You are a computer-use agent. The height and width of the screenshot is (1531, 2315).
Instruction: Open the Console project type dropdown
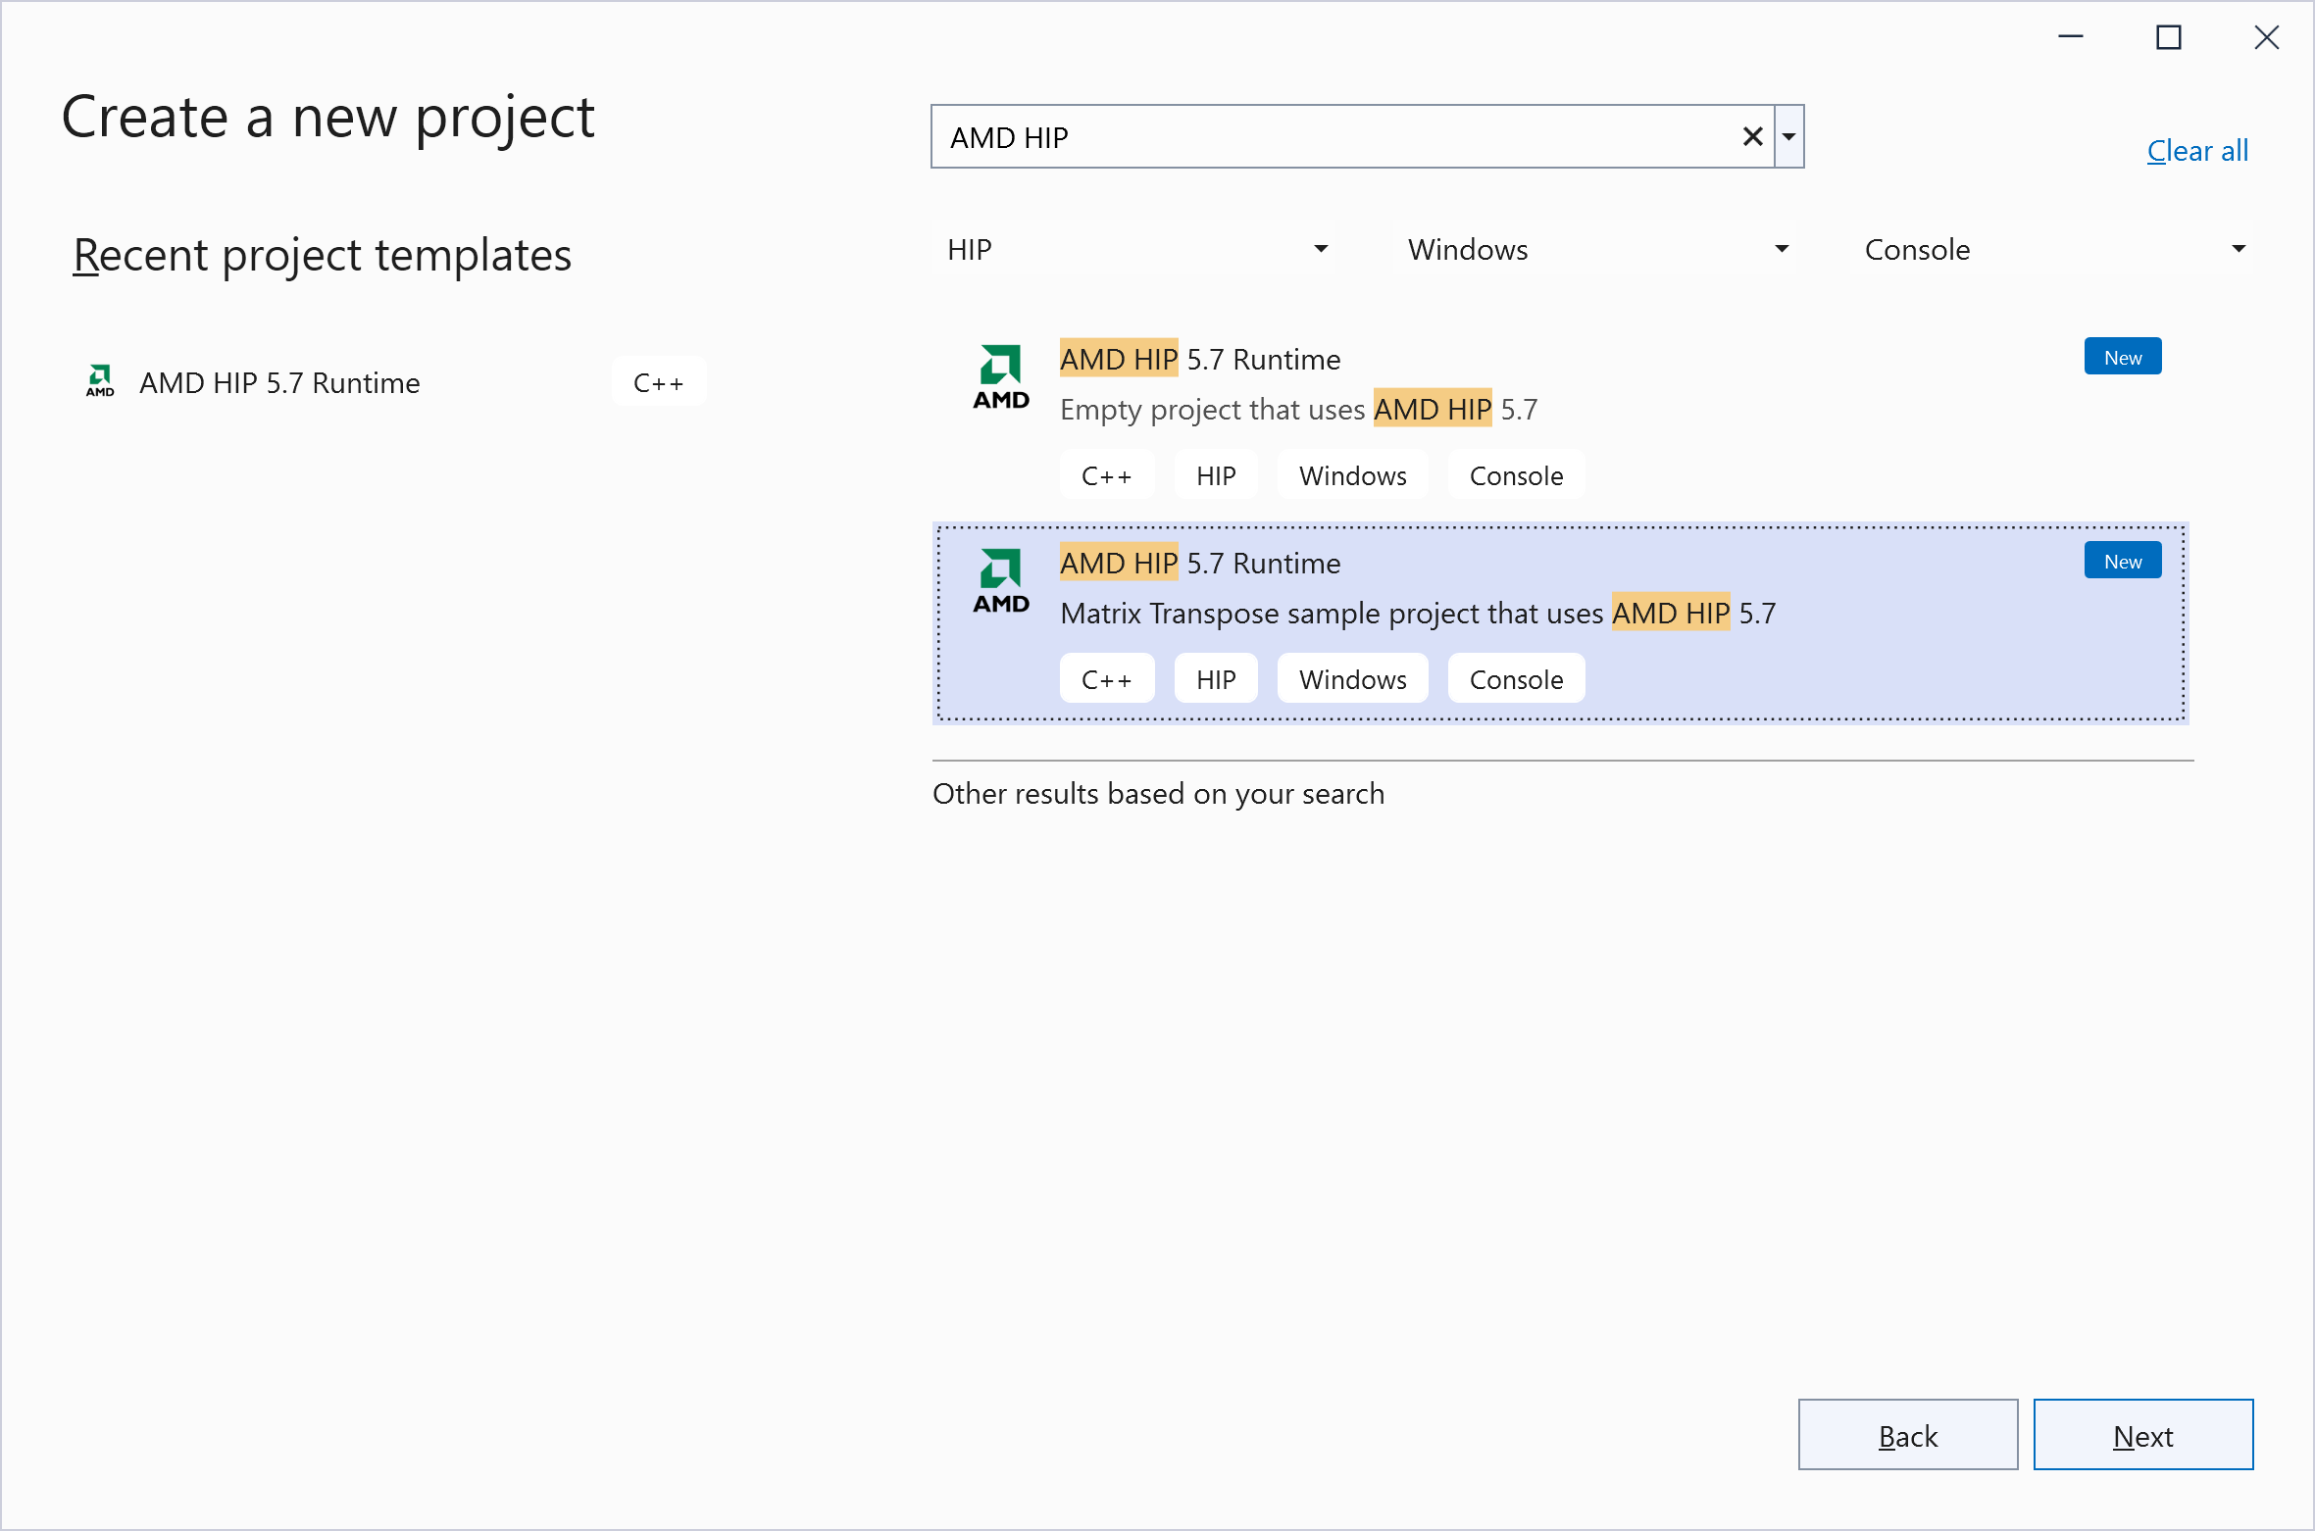coord(2054,250)
